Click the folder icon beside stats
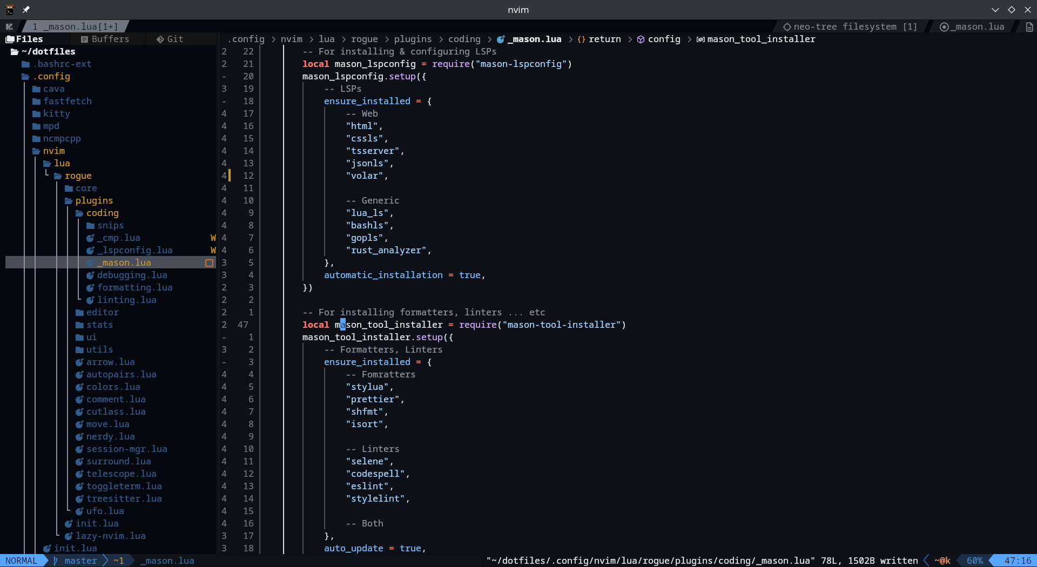 pos(79,325)
